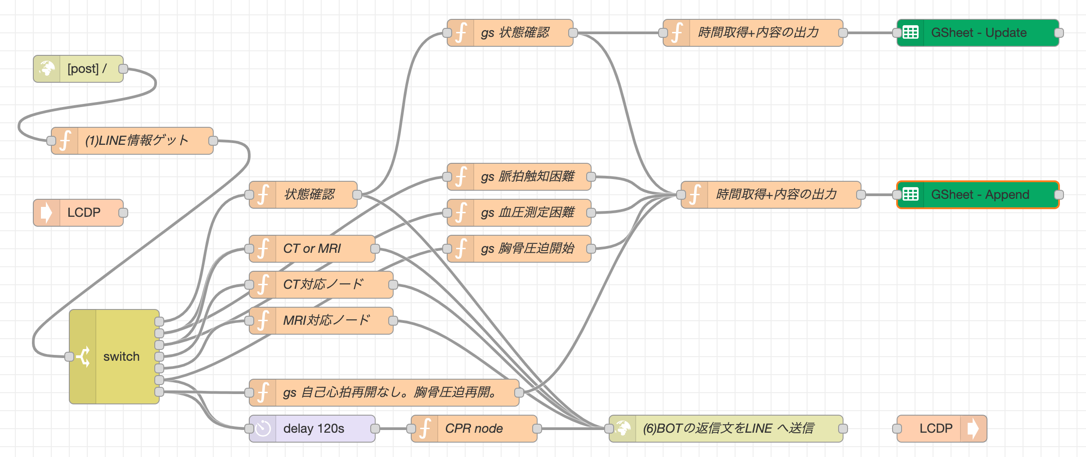The image size is (1086, 457).
Task: Click the arrow icon on the bottom-right LCDP node
Action: tap(974, 428)
